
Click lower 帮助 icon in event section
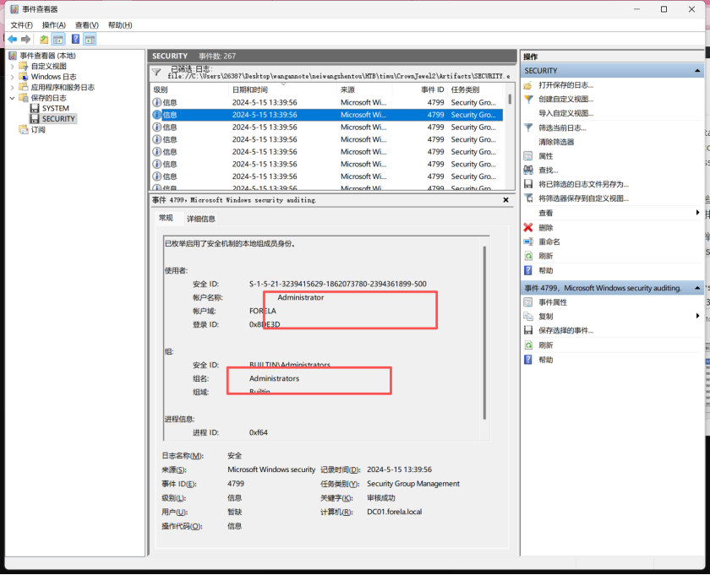(x=528, y=360)
